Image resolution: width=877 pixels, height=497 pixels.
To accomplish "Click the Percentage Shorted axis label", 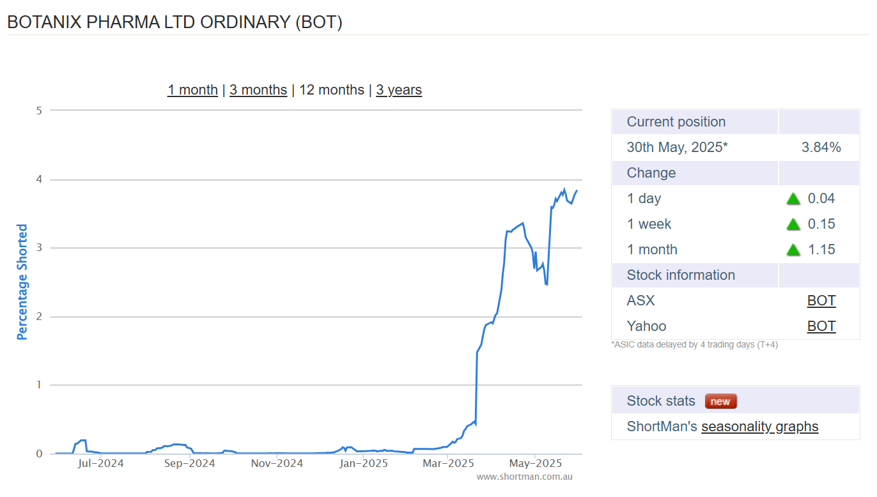I will click(x=22, y=282).
